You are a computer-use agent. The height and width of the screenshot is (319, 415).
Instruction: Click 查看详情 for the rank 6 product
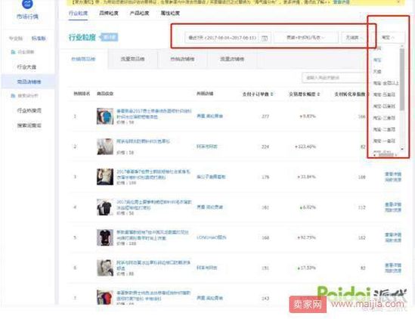coord(393,265)
